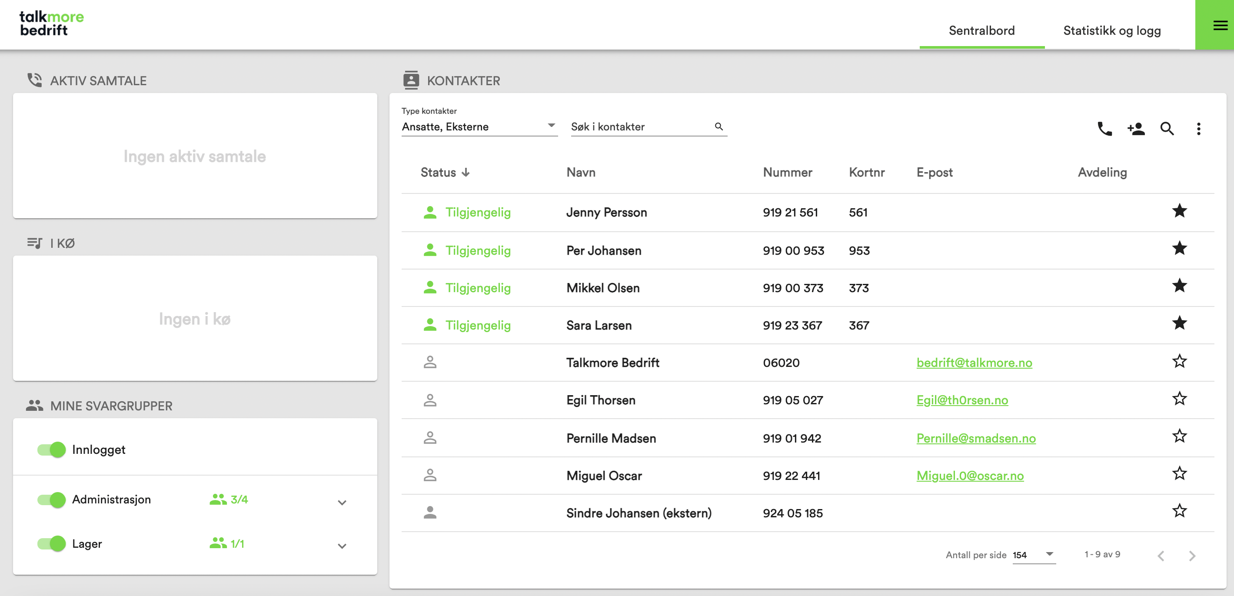1234x596 pixels.
Task: Click the magnifier icon beside add contact
Action: point(1167,128)
